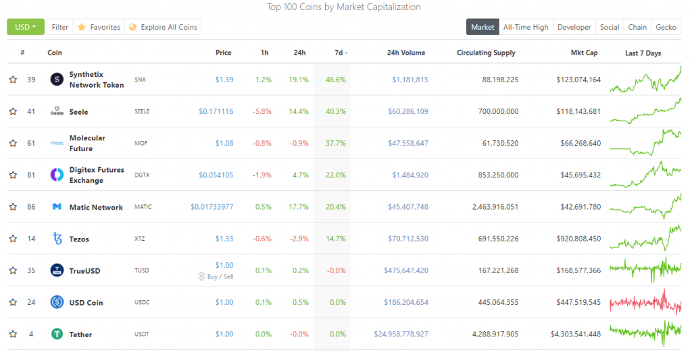Open the Social tab
This screenshot has height=352, width=692.
[610, 27]
